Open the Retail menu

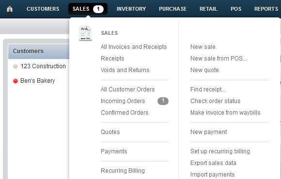pyautogui.click(x=208, y=9)
